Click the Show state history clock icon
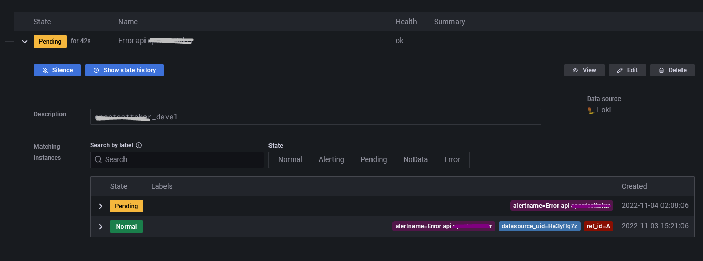703x261 pixels. [96, 70]
